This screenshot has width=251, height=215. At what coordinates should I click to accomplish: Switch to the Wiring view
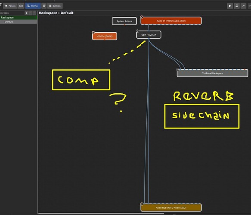(33, 6)
